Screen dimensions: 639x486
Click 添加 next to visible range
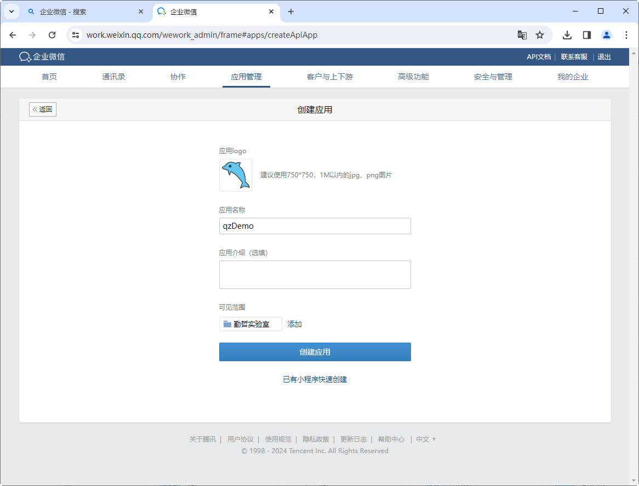(295, 324)
